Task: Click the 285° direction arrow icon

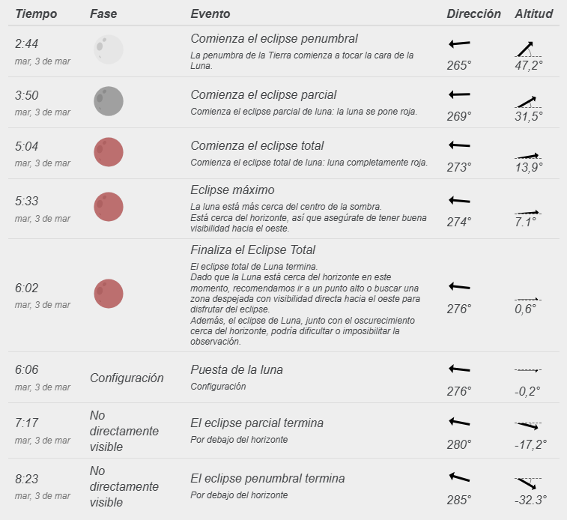Action: coord(458,477)
